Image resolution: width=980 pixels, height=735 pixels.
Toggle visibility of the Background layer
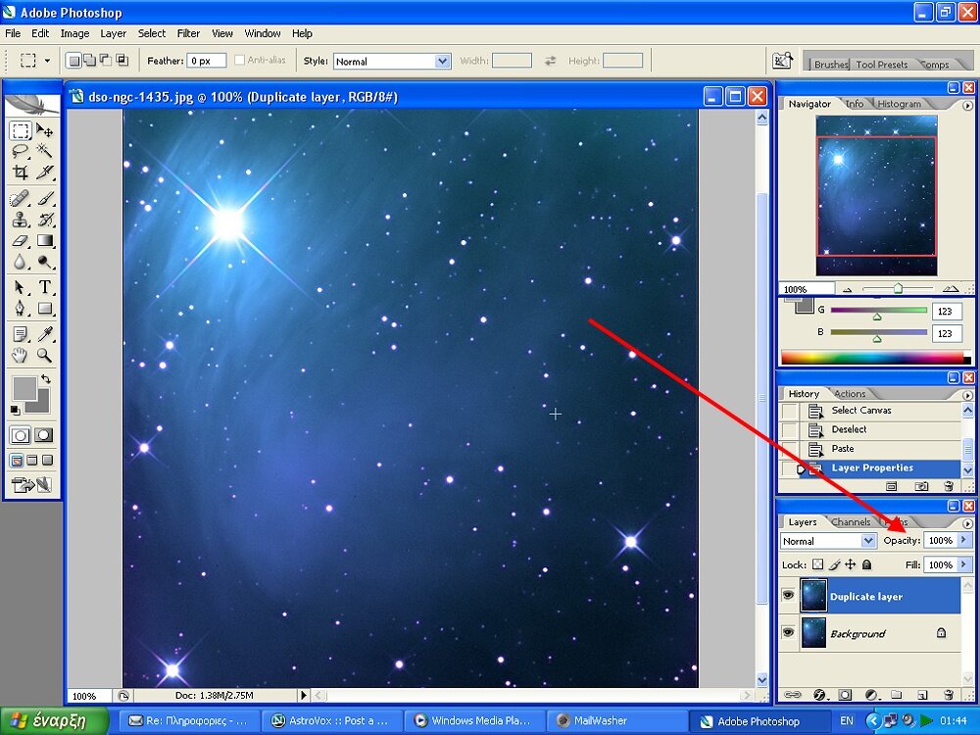[788, 633]
